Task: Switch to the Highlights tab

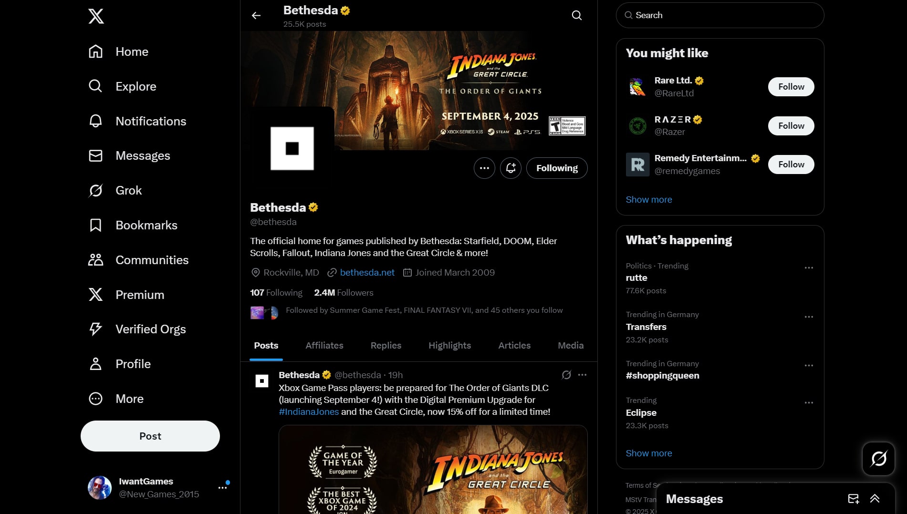Action: point(449,345)
